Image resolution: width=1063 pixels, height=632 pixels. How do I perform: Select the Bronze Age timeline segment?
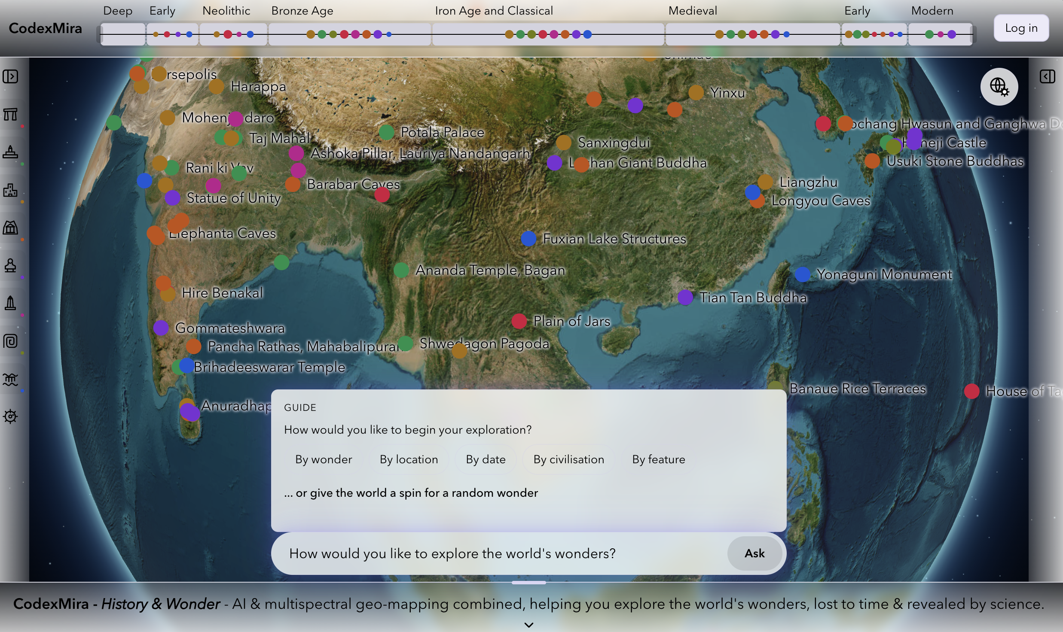[x=350, y=34]
